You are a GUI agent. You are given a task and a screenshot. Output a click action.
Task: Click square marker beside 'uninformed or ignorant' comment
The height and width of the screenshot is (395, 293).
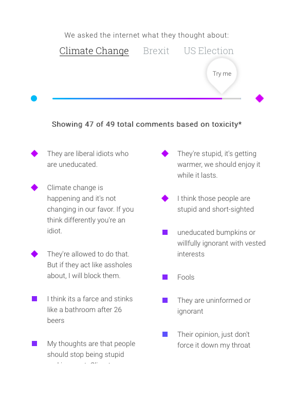[165, 300]
